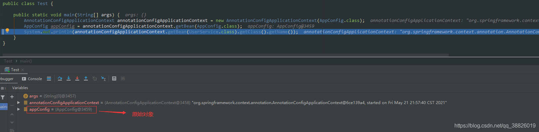Expand the annotationConfigApplicationContext variable node
The height and width of the screenshot is (132, 539).
(x=19, y=103)
